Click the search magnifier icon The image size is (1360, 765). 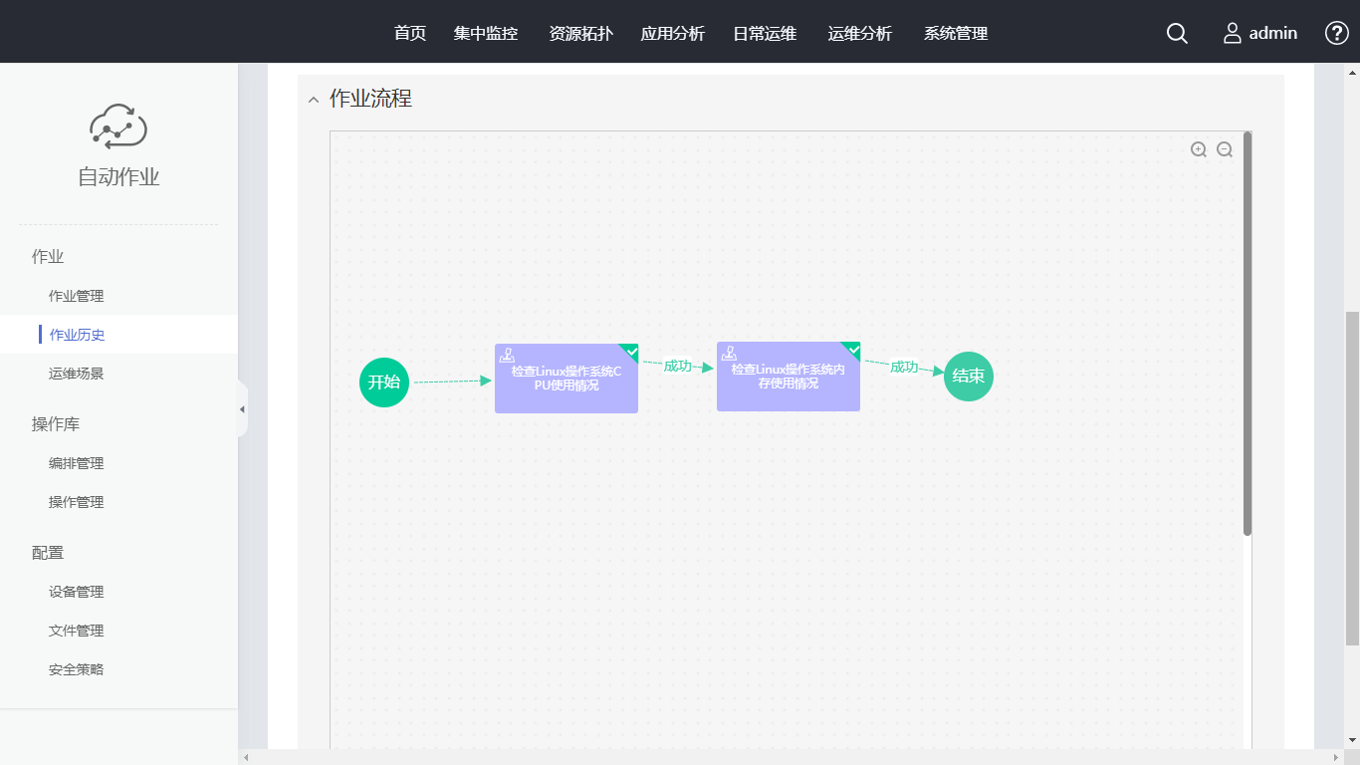click(x=1177, y=34)
